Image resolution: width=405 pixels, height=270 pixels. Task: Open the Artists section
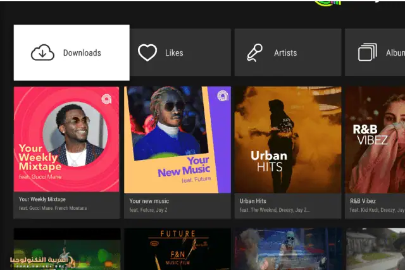[288, 52]
